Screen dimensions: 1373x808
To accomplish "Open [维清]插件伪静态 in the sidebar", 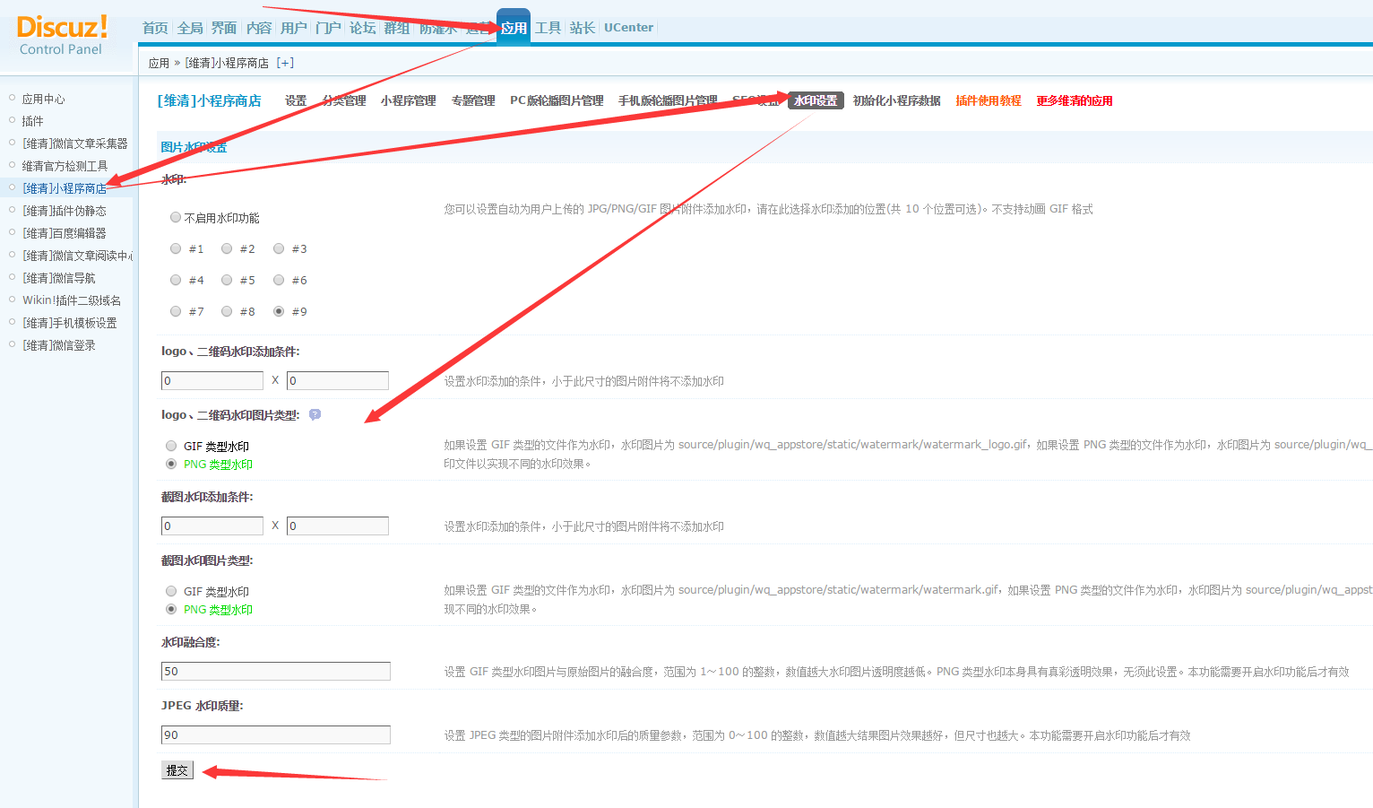I will (x=65, y=211).
